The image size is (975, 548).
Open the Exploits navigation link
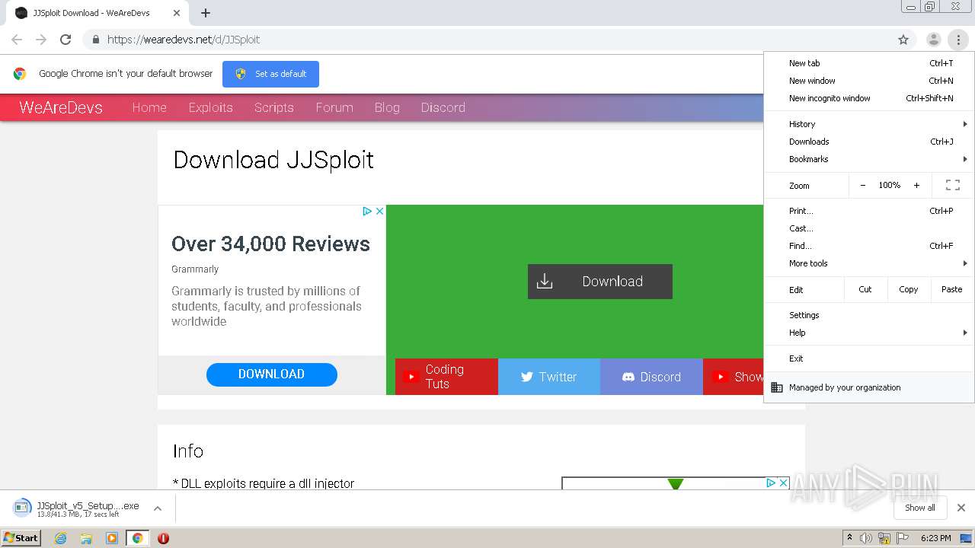coord(211,107)
